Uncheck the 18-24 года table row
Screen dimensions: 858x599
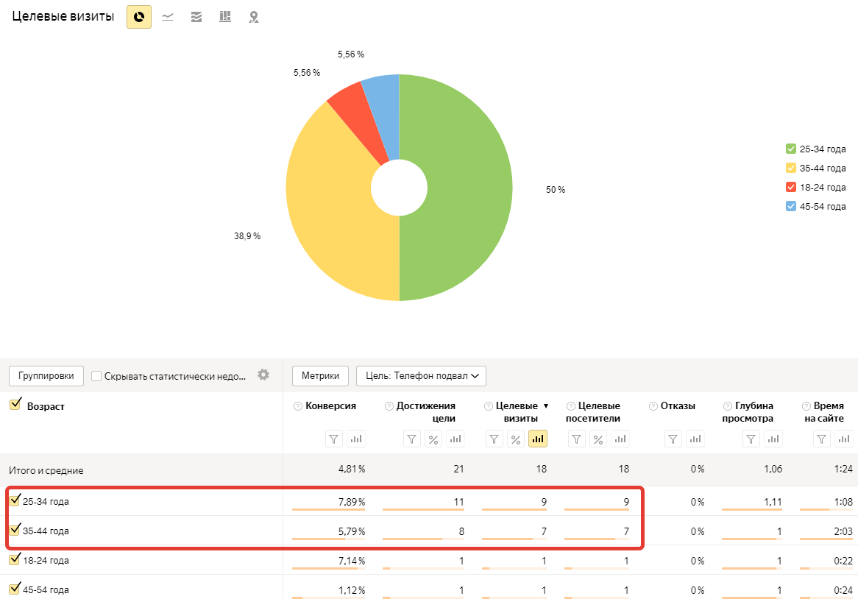(x=15, y=559)
